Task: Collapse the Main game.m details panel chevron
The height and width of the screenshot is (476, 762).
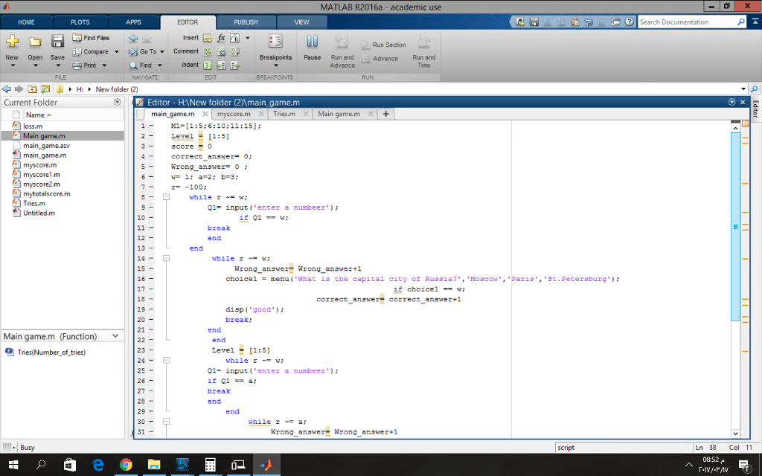Action: [x=115, y=335]
